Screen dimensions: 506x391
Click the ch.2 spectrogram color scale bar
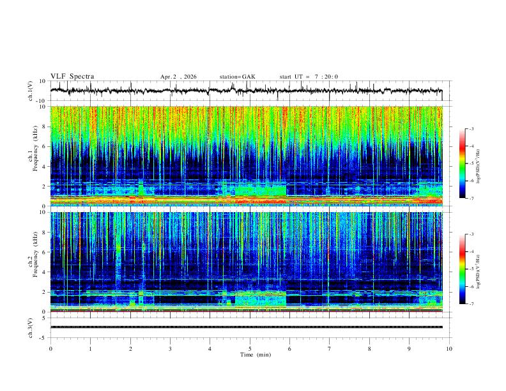click(462, 269)
